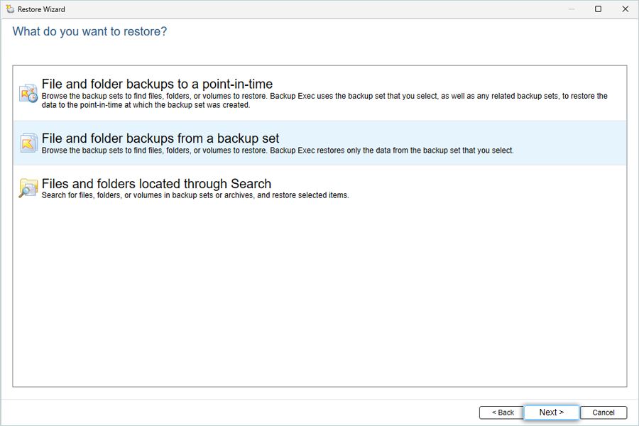Image resolution: width=639 pixels, height=426 pixels.
Task: Maximize the Restore Wizard window
Action: point(598,9)
